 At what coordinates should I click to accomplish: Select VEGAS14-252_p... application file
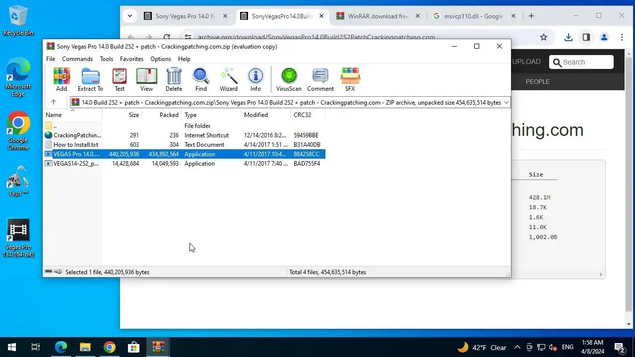[185, 164]
